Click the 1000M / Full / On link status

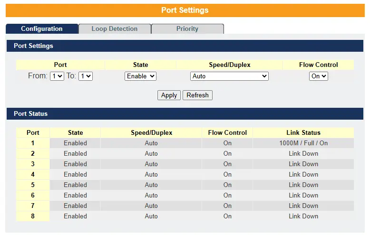point(303,143)
